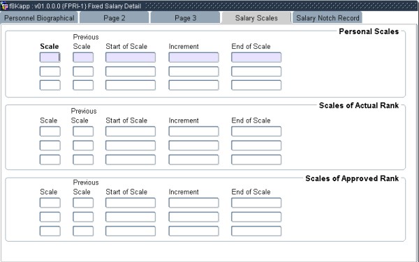Image resolution: width=419 pixels, height=262 pixels.
Task: Click second-row Start of Scale field in Actual Rank
Action: (131, 146)
